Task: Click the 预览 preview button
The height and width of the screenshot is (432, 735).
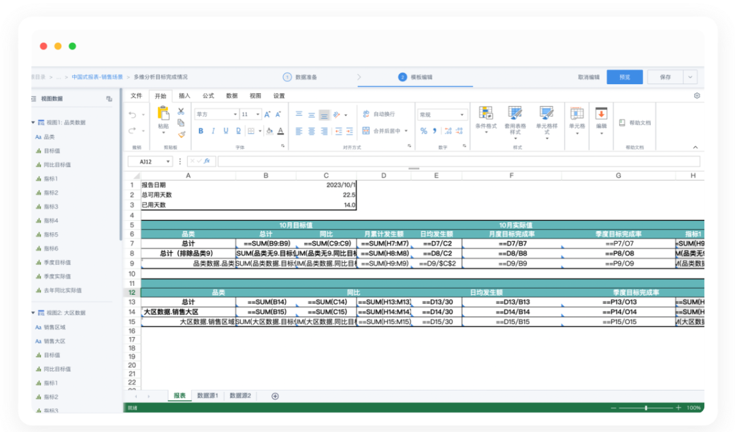Action: (x=624, y=77)
